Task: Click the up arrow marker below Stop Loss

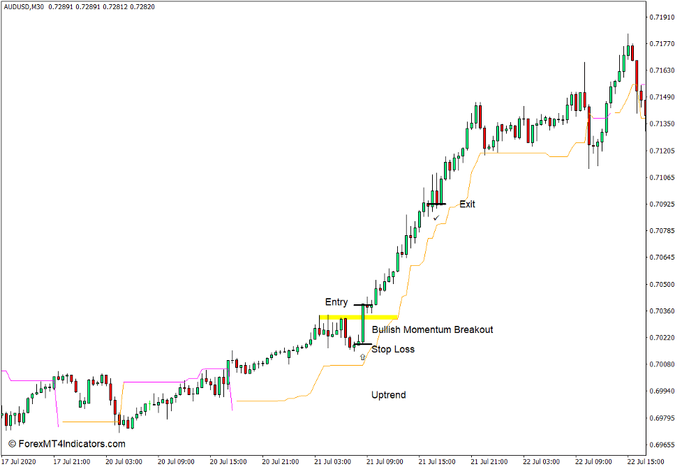Action: coord(362,357)
